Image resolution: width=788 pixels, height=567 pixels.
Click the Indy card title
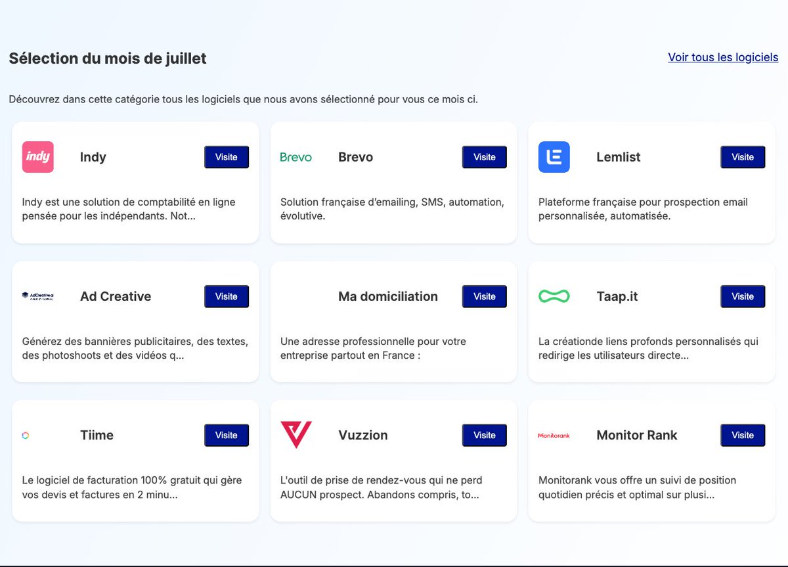click(x=93, y=157)
